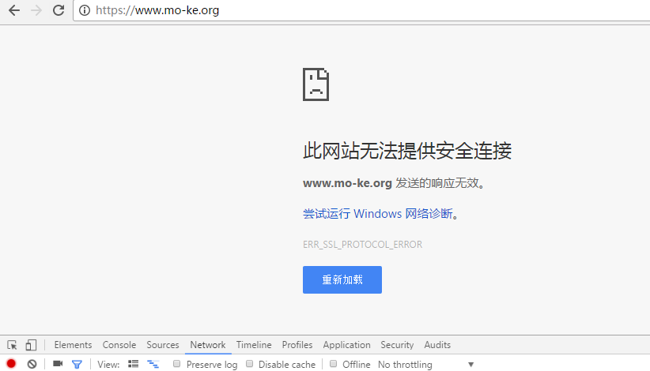The height and width of the screenshot is (371, 650).
Task: Enable the Preserve log checkbox
Action: [x=176, y=364]
